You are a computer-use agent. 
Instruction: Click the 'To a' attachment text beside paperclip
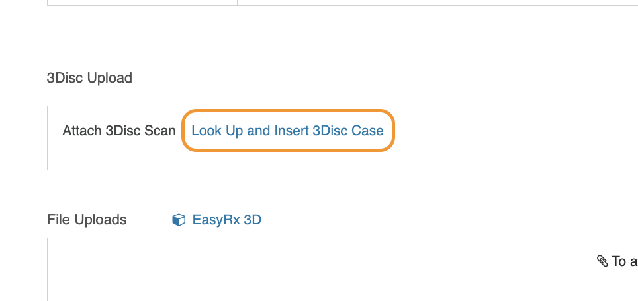[625, 261]
